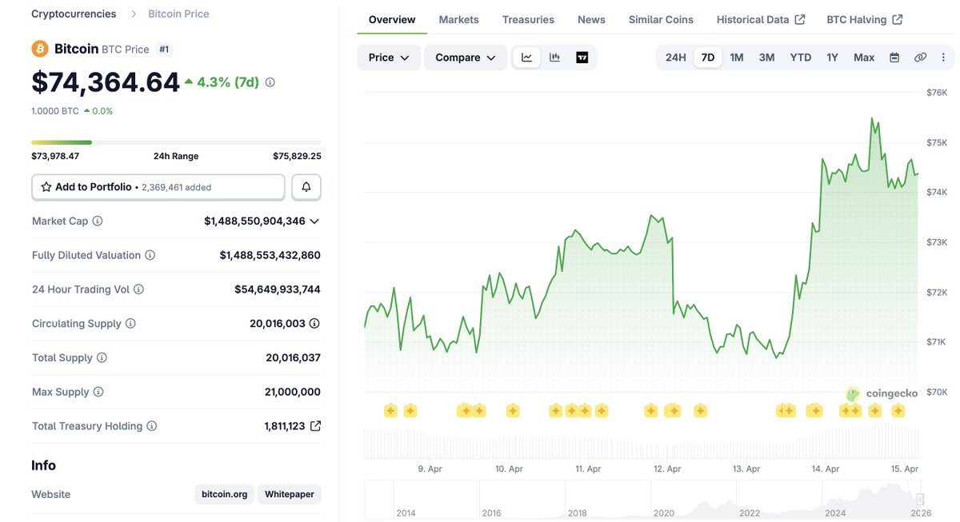The height and width of the screenshot is (522, 960).
Task: Open the Price dropdown
Action: [389, 58]
